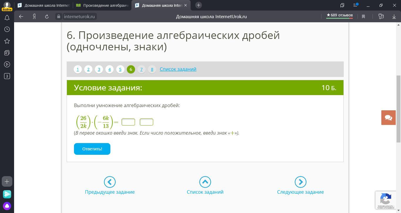Screen dimensions: 401x213
Task: Launch Alice voice assistant icon
Action: pyautogui.click(x=7, y=206)
